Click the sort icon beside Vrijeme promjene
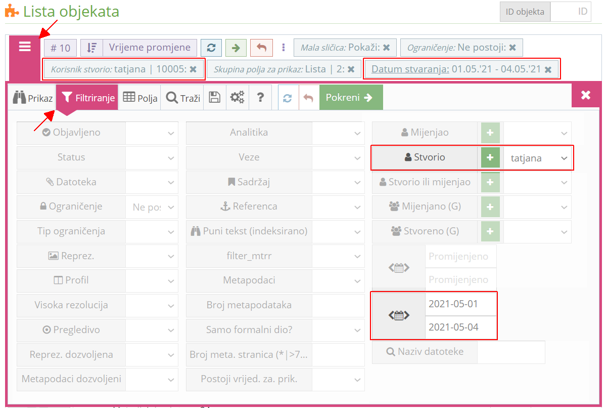607x408 pixels. point(90,48)
